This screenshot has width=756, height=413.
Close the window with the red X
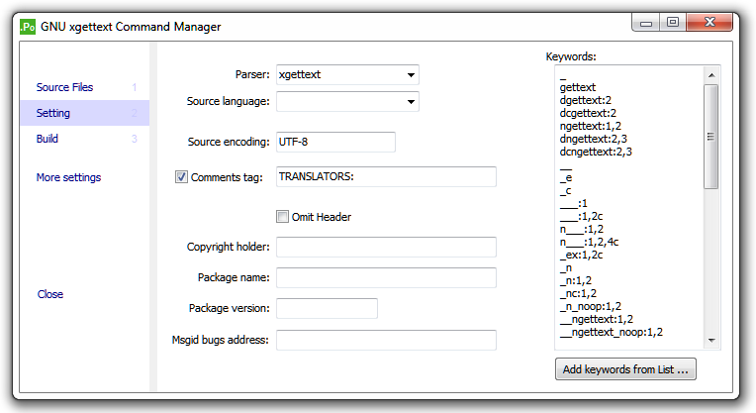pos(709,22)
